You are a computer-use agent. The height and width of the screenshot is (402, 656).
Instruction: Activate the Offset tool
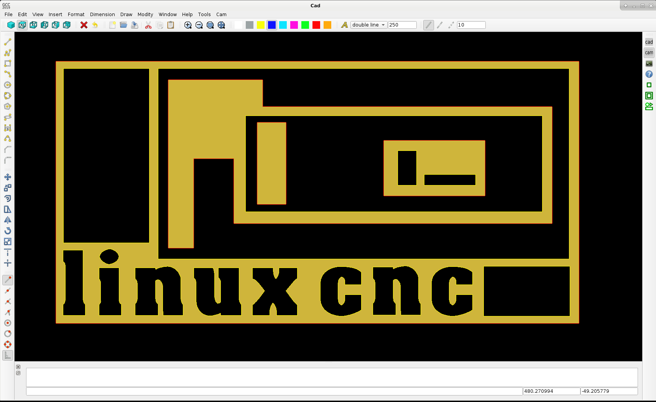(x=8, y=199)
